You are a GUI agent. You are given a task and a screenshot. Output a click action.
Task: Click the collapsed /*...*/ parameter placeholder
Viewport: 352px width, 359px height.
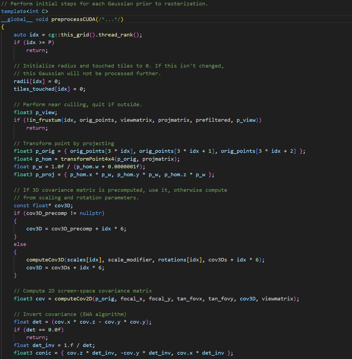point(110,19)
